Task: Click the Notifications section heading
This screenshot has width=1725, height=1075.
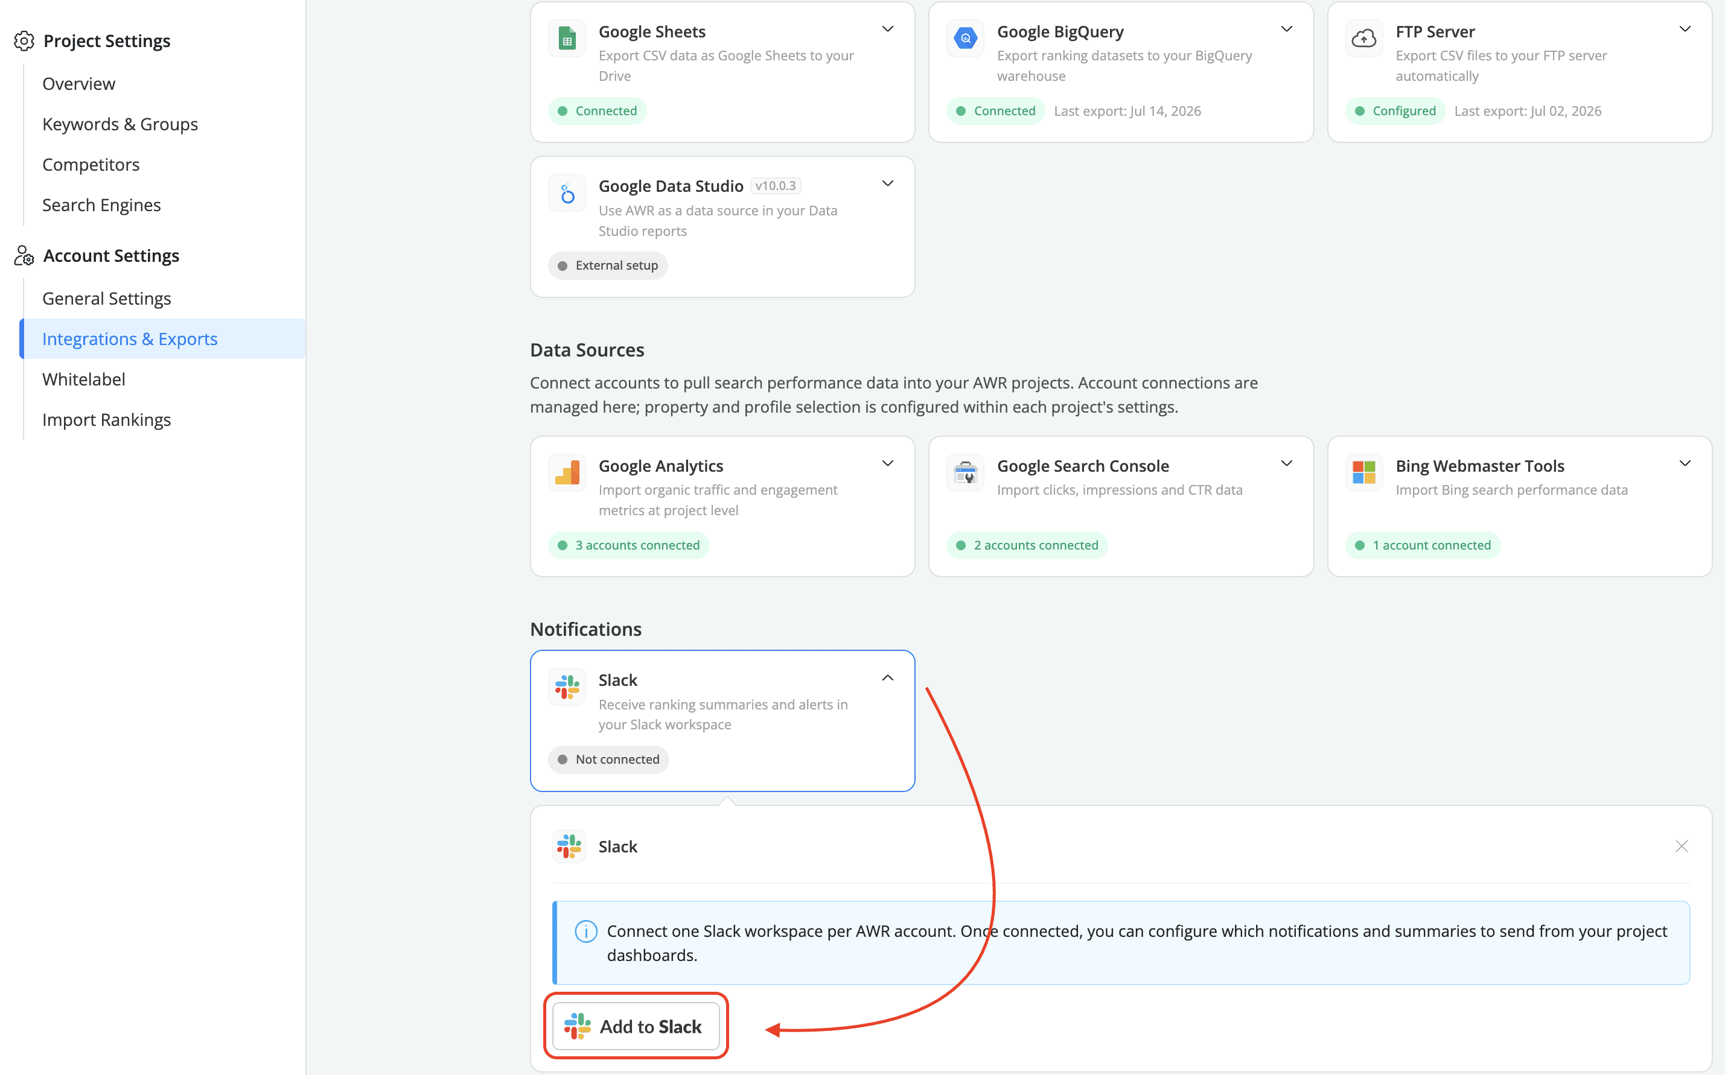Action: (585, 629)
